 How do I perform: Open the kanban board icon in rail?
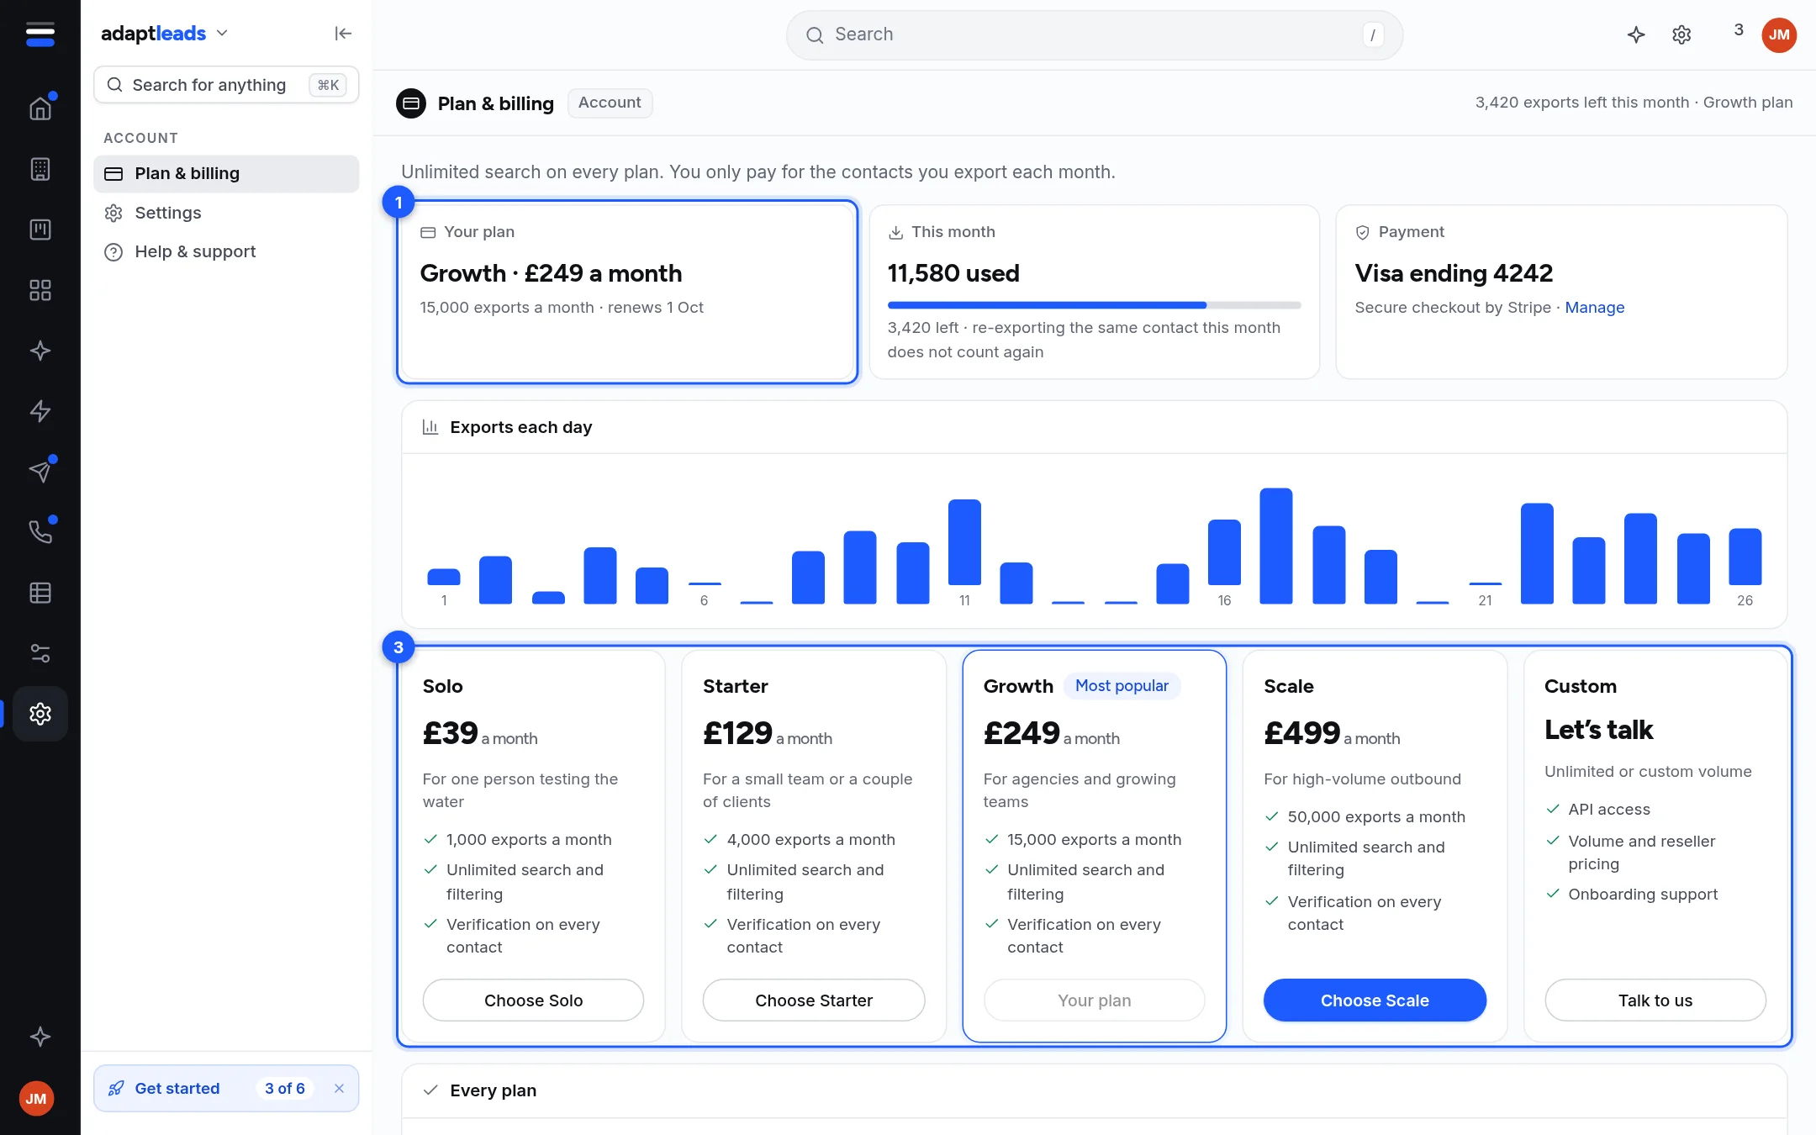coord(40,230)
